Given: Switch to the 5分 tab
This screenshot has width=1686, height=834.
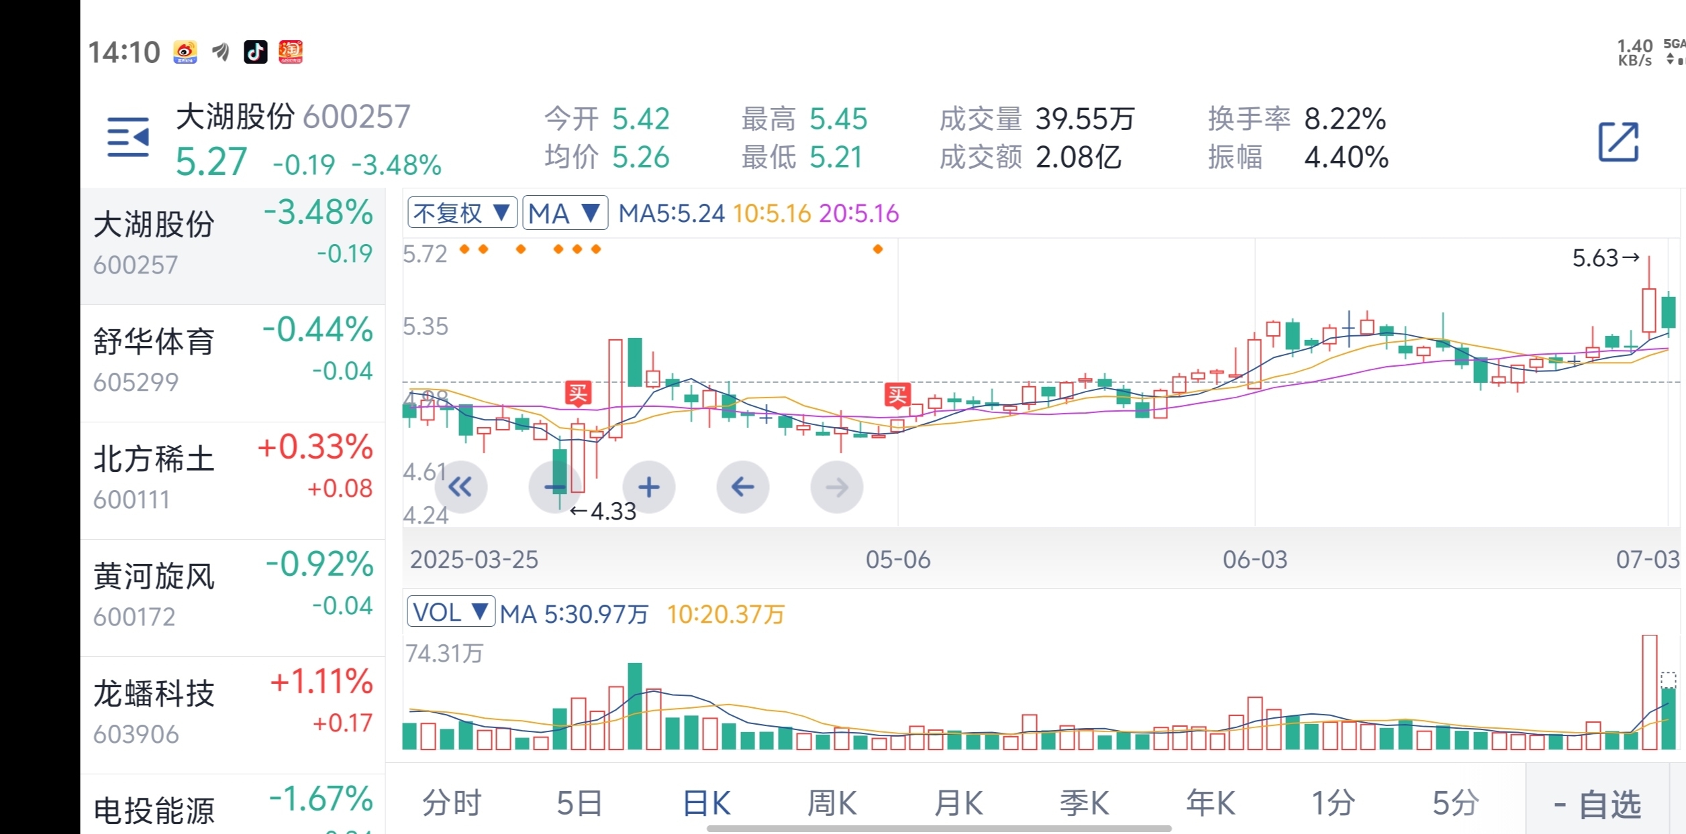Looking at the screenshot, I should (1455, 803).
